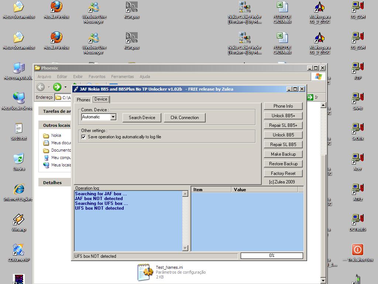Open the Editar menu in Phoenix
Viewport: 378px width, 284px height.
pos(62,77)
